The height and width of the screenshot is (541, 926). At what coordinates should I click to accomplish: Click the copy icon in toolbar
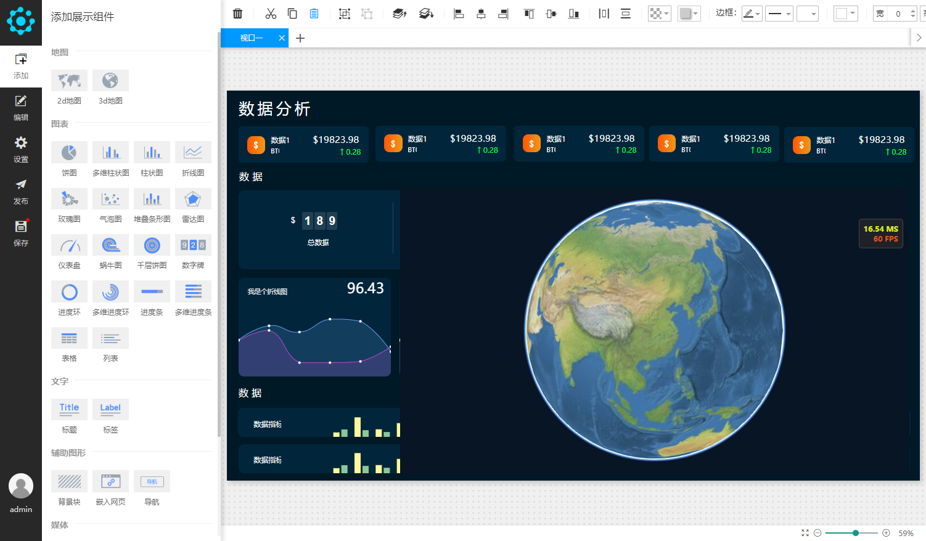coord(292,14)
